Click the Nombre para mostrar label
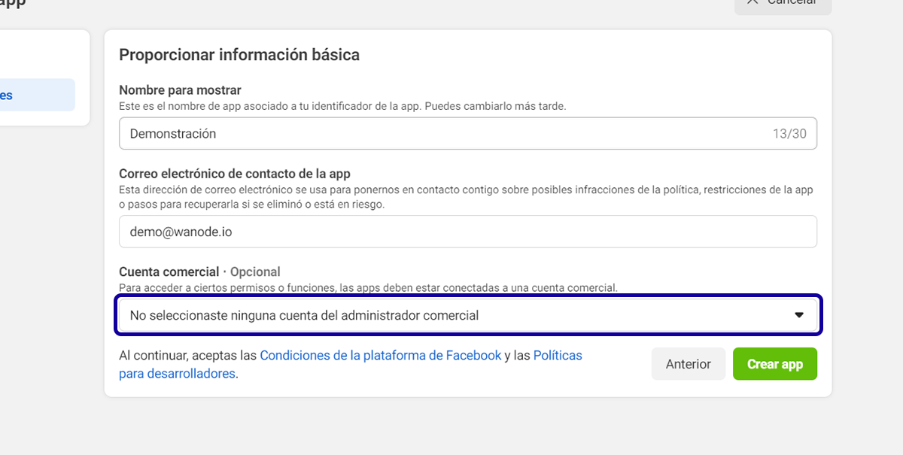This screenshot has width=903, height=455. [x=180, y=90]
